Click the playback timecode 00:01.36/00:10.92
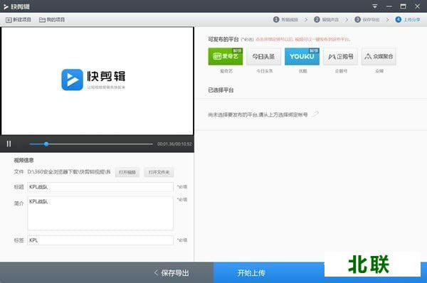The width and height of the screenshot is (427, 283). (174, 144)
